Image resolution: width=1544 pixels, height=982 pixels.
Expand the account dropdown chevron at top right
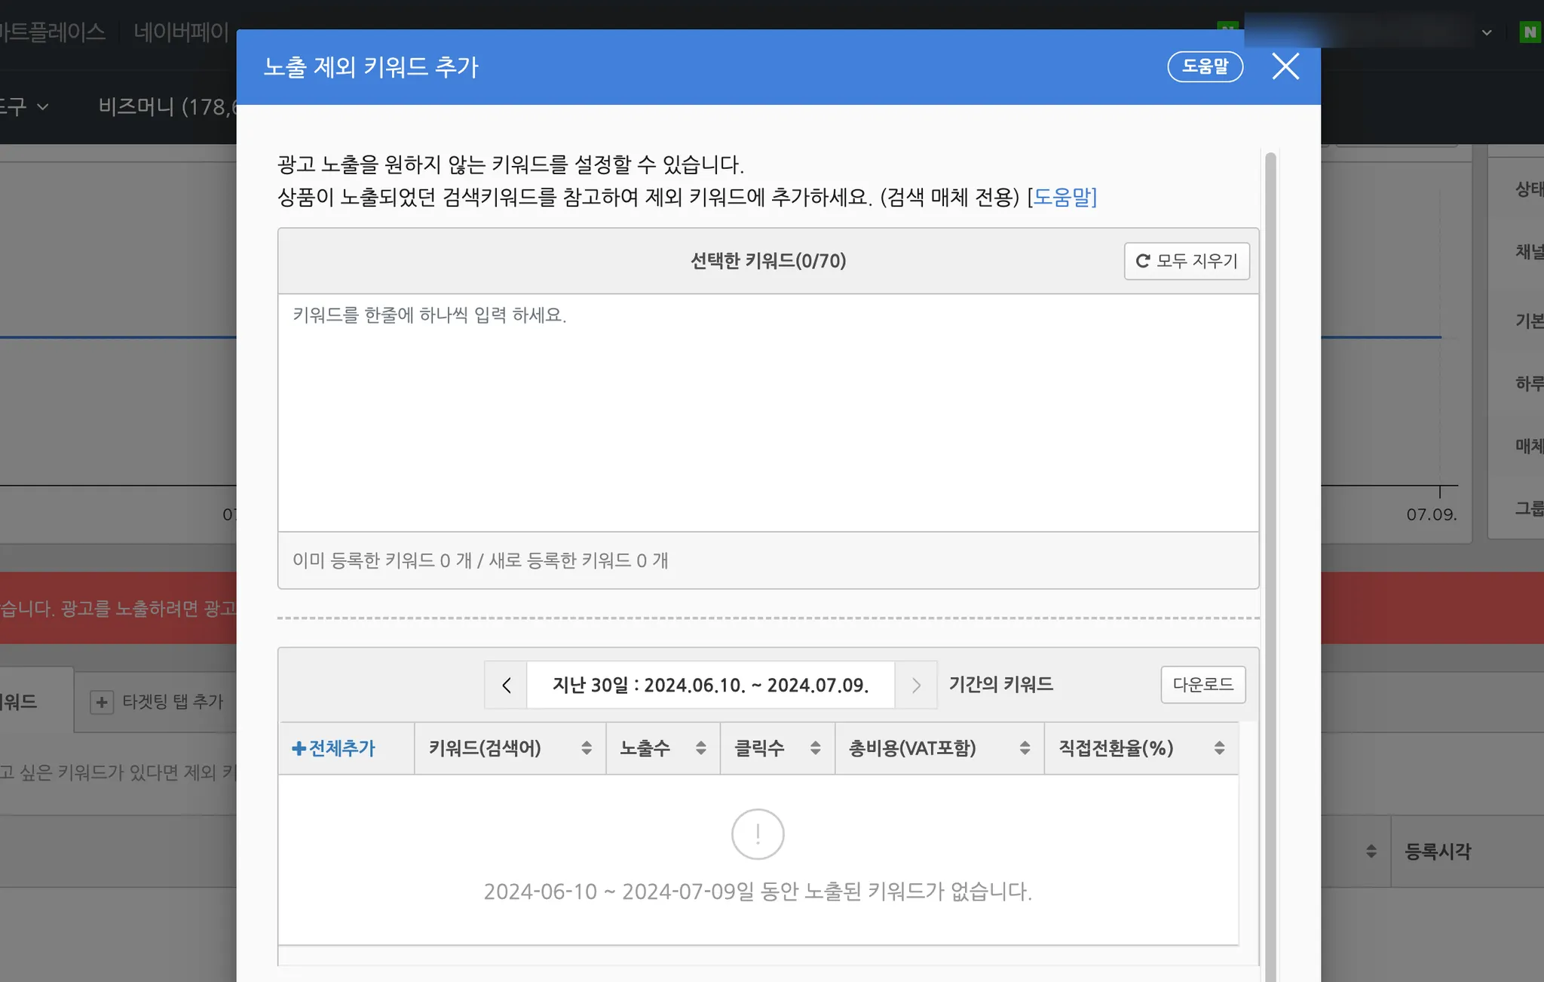[1486, 32]
